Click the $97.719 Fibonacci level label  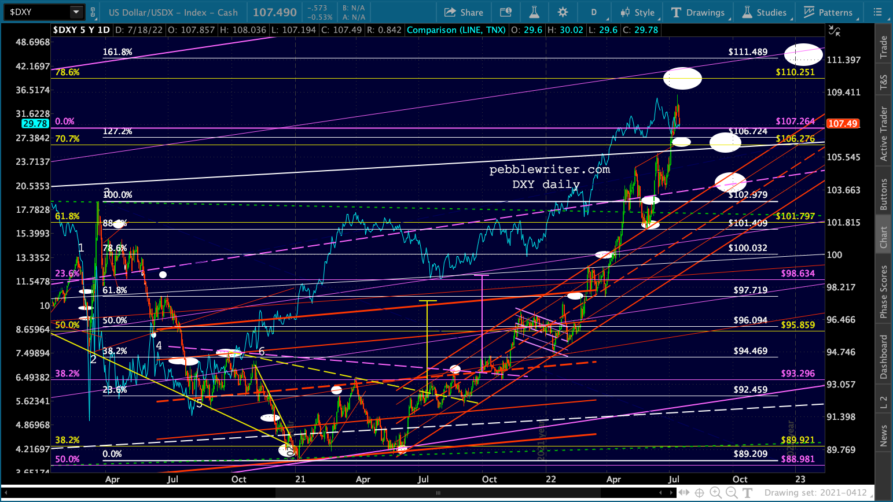tap(750, 290)
